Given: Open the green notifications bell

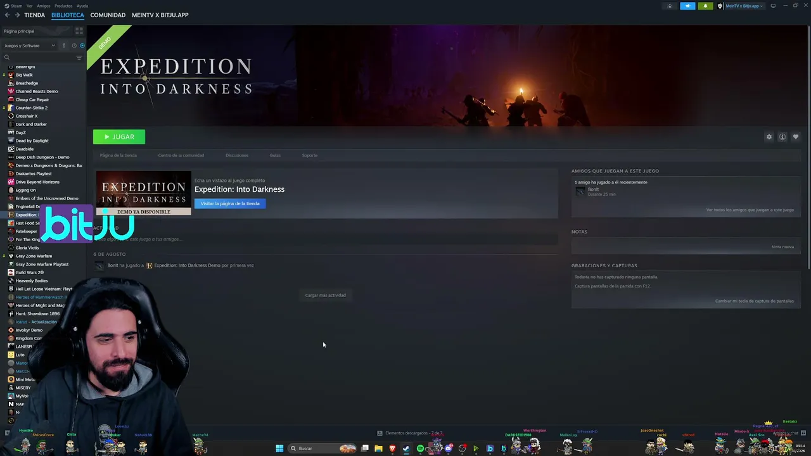Looking at the screenshot, I should [705, 6].
